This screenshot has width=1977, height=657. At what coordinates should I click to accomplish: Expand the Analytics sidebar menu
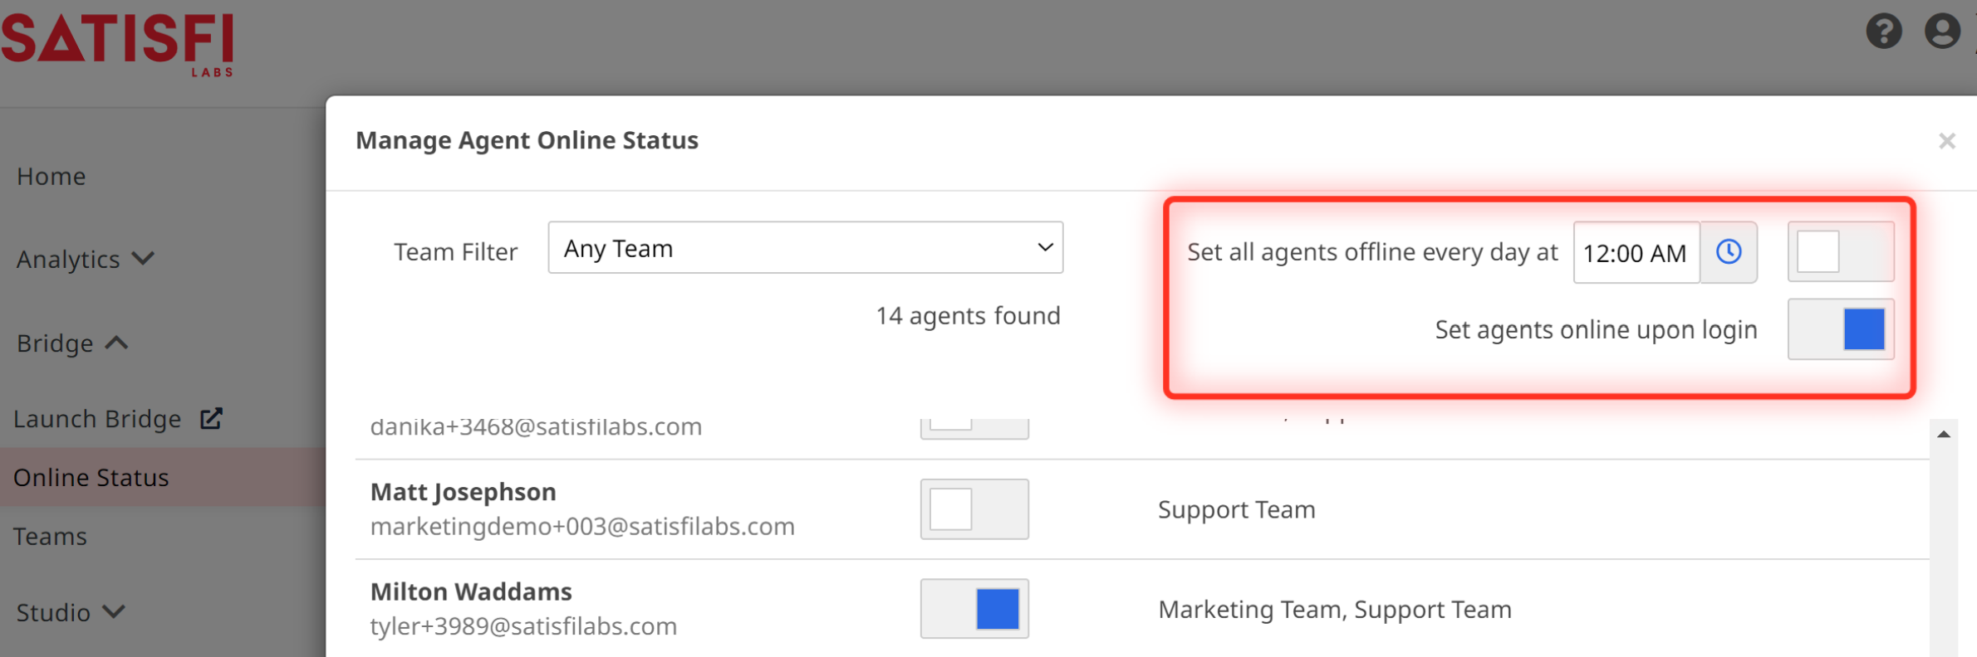85,259
